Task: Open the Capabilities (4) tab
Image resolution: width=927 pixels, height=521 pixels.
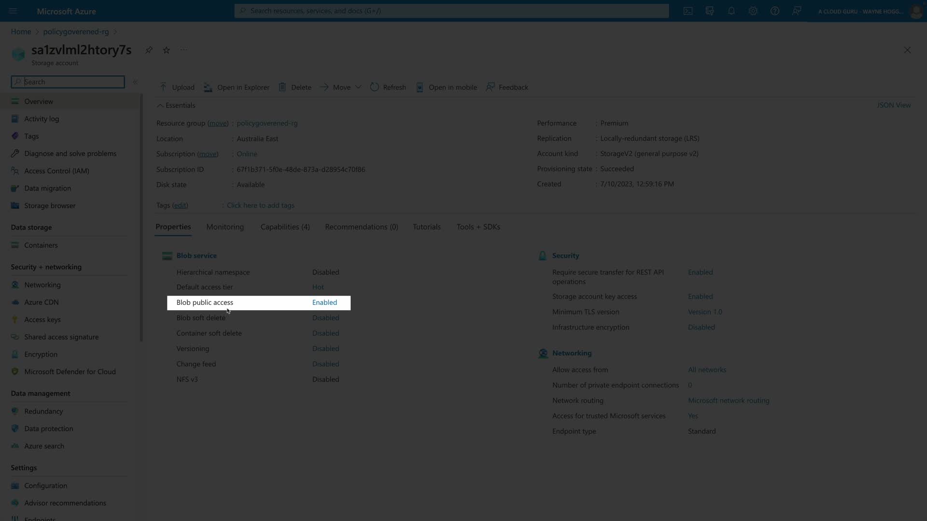Action: 285,227
